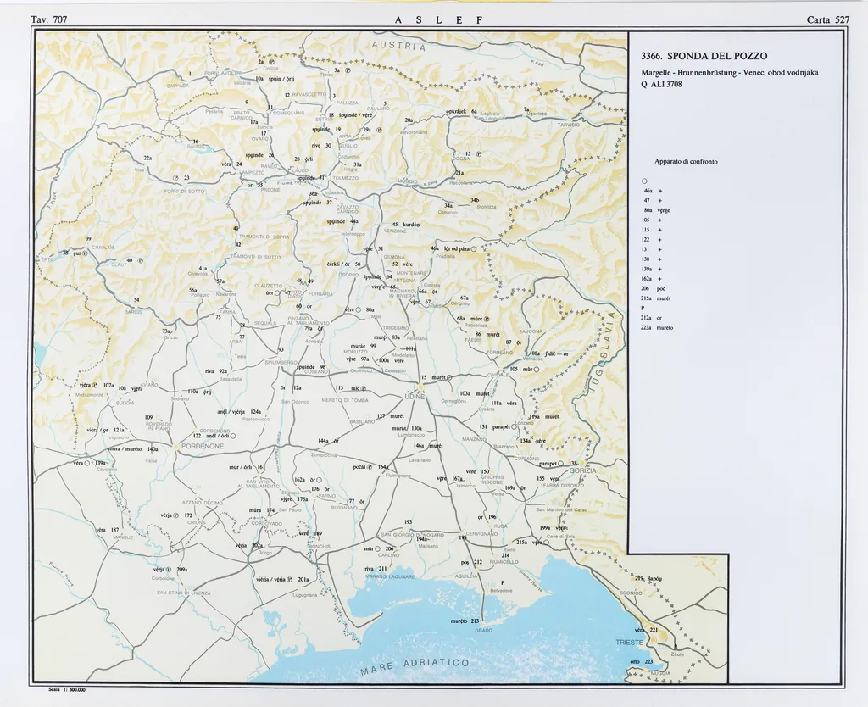Viewport: 868px width, 707px height.
Task: Click the circled P symbol beside talē 113
Action: [x=364, y=387]
